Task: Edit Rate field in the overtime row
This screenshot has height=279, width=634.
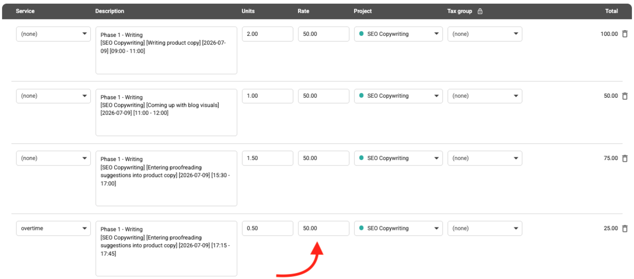Action: [323, 228]
